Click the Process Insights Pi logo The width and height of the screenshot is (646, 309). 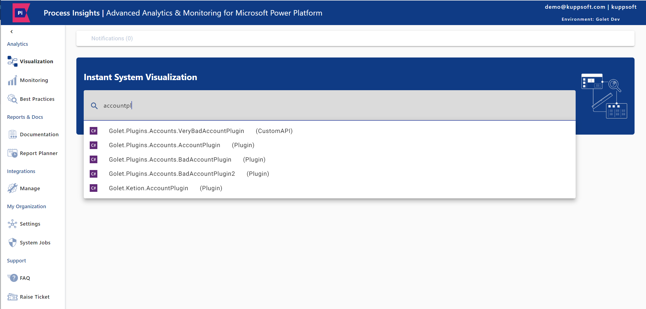(x=21, y=13)
